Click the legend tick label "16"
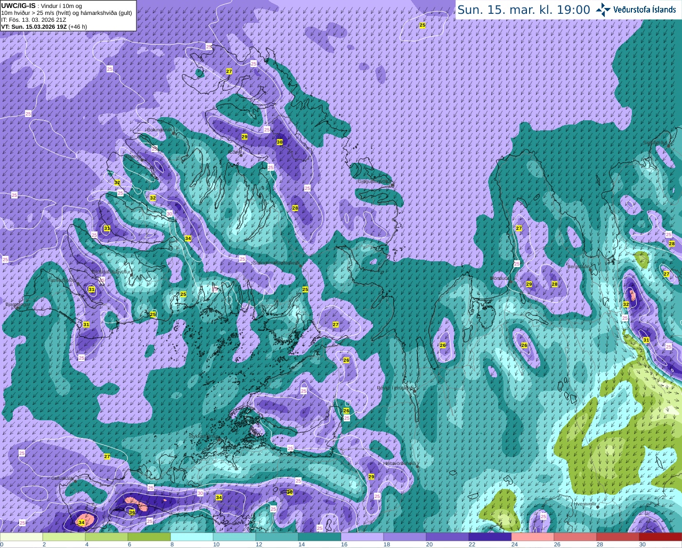The height and width of the screenshot is (548, 682). coord(344,544)
